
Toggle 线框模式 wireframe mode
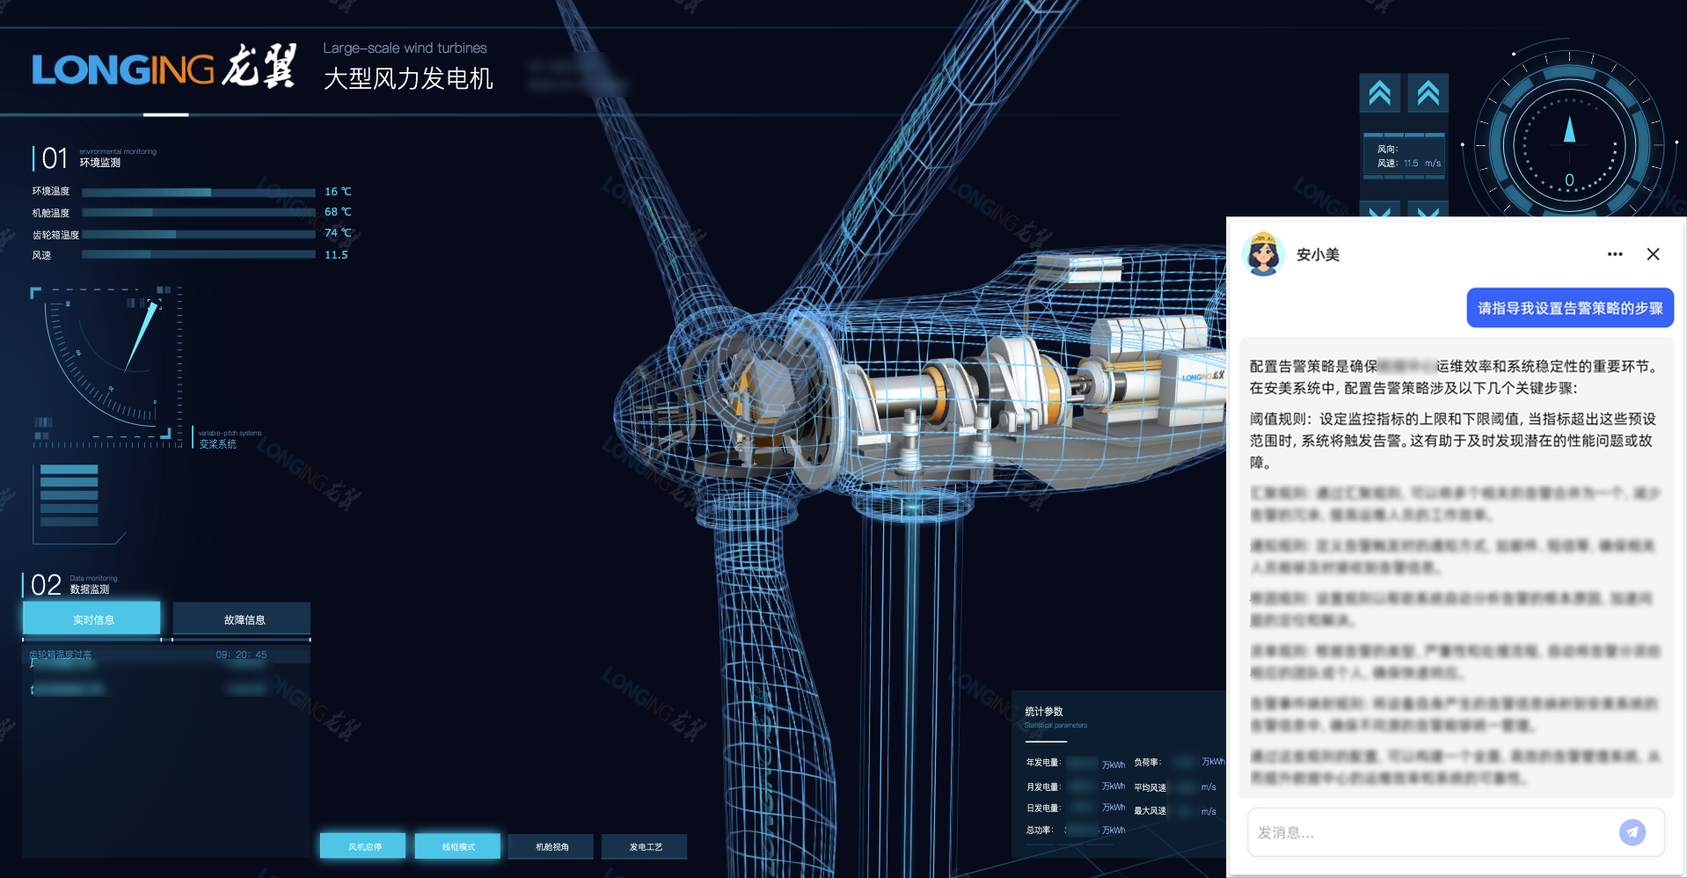(457, 846)
